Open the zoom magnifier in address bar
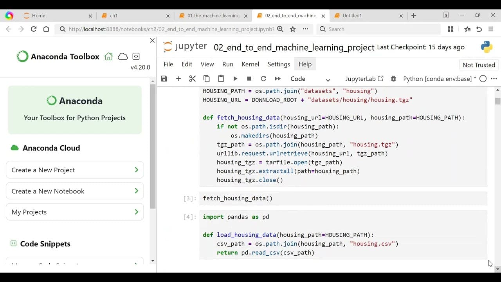Screen dimensions: 501x282 coord(280,29)
